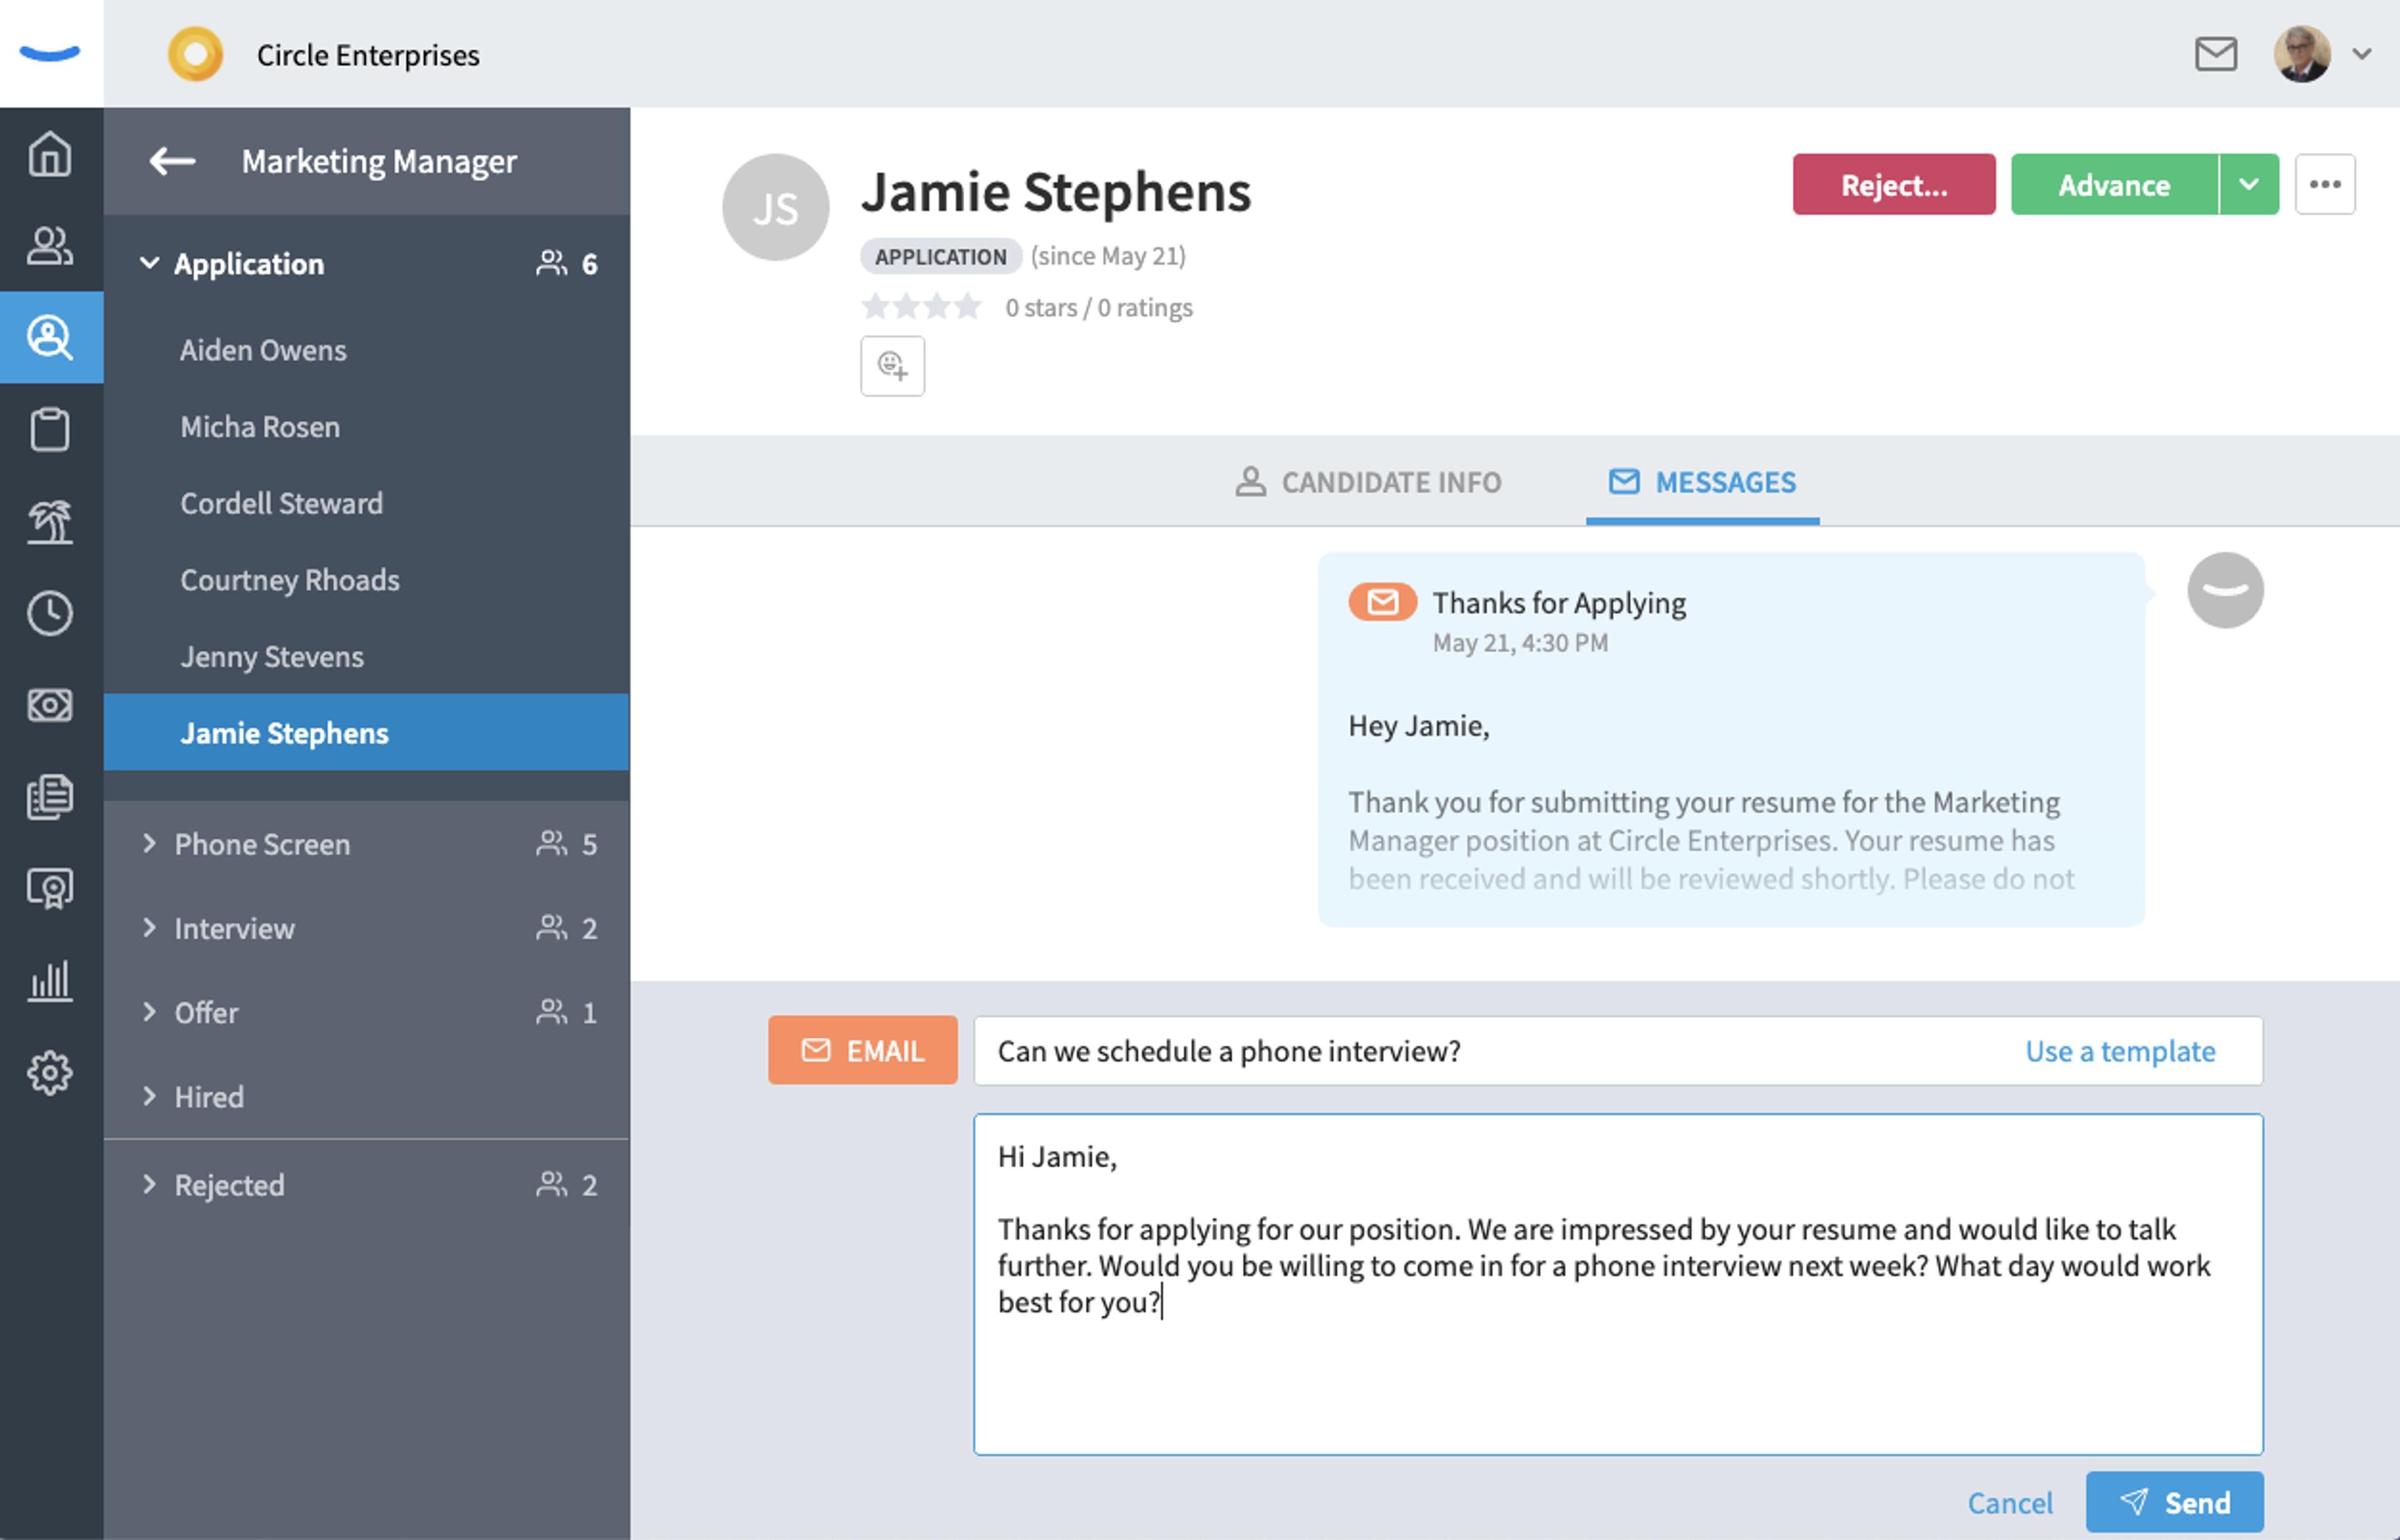
Task: Select candidate Courtney Rhoads
Action: [x=366, y=581]
